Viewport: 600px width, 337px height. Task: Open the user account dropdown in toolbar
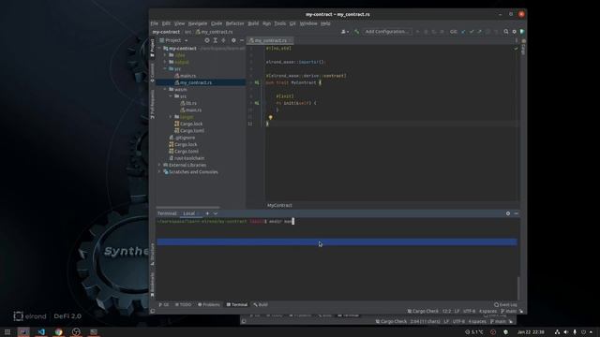[344, 32]
